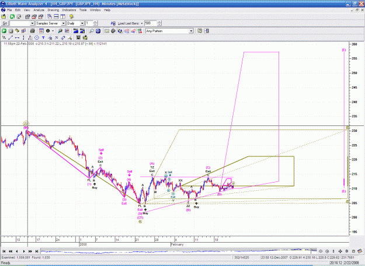
Task: Click the cascade windows icon
Action: [50, 16]
